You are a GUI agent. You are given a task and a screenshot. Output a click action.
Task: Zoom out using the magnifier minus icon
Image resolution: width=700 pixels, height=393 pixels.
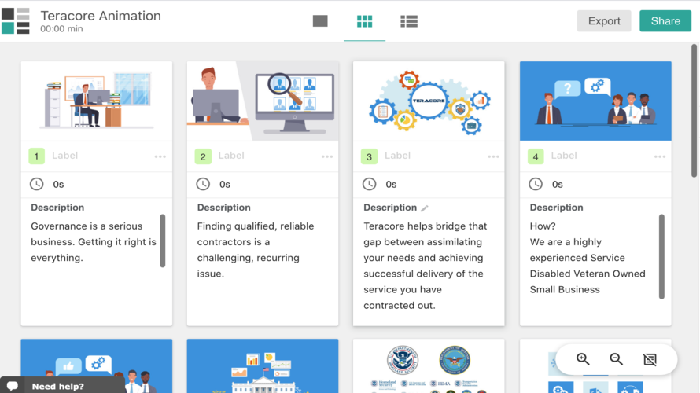(x=616, y=359)
